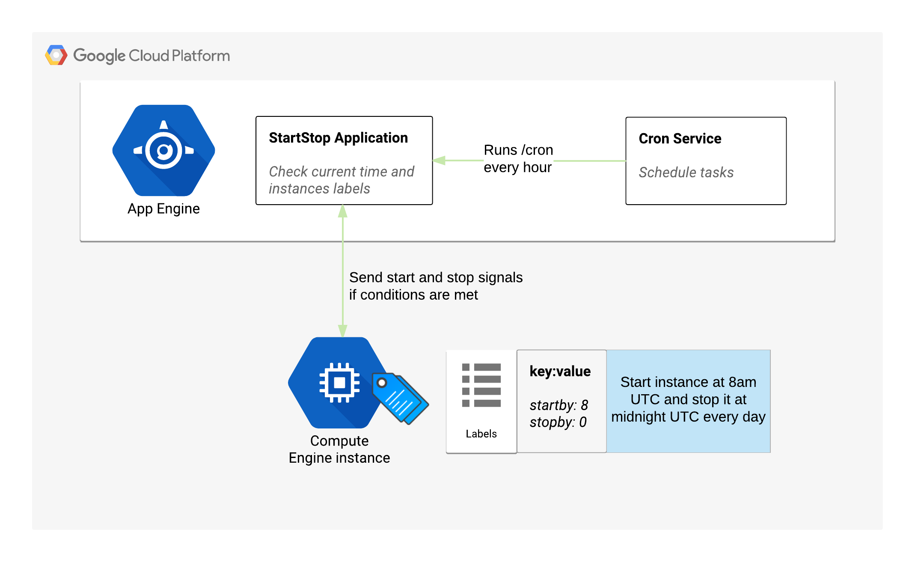Click "Send start and stop signals" annotation
915x562 pixels.
[x=436, y=277]
